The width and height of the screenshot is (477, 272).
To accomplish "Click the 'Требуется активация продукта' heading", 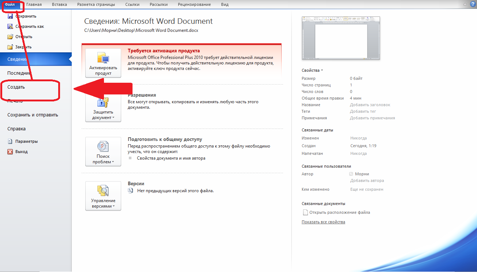I will click(164, 51).
